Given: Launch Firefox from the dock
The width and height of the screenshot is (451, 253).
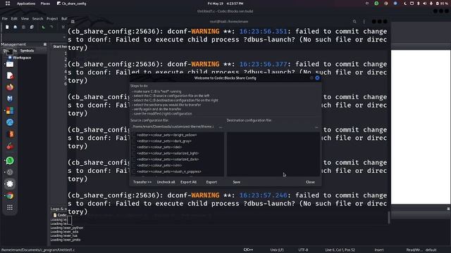Looking at the screenshot, I should tap(10, 87).
